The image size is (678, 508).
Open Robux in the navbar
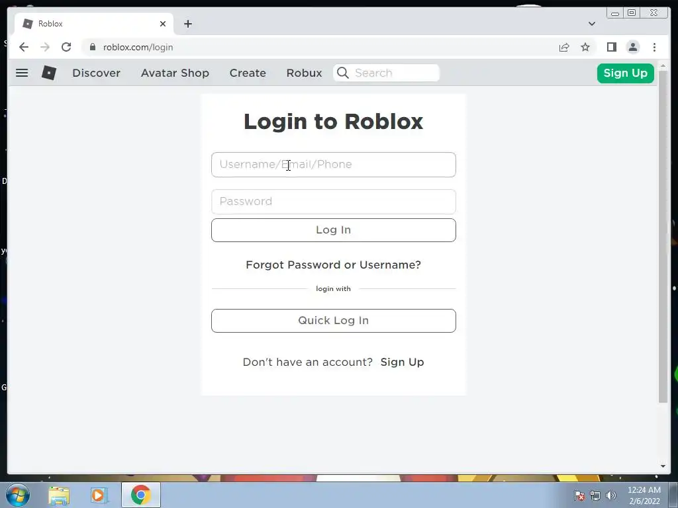point(304,73)
